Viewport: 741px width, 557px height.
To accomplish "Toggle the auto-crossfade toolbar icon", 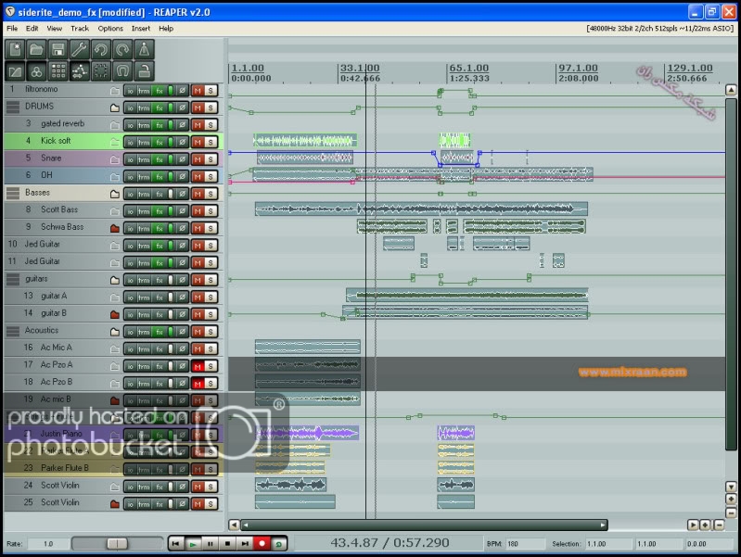I will coord(15,70).
